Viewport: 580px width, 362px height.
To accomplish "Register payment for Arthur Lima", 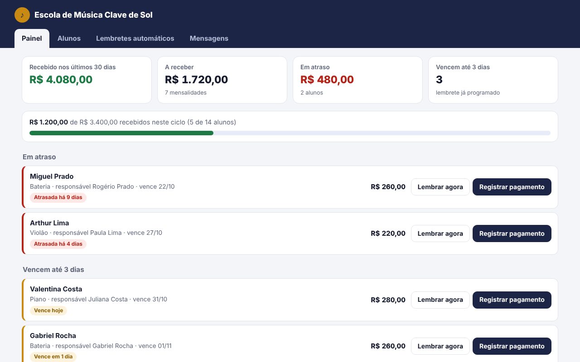I will (512, 233).
